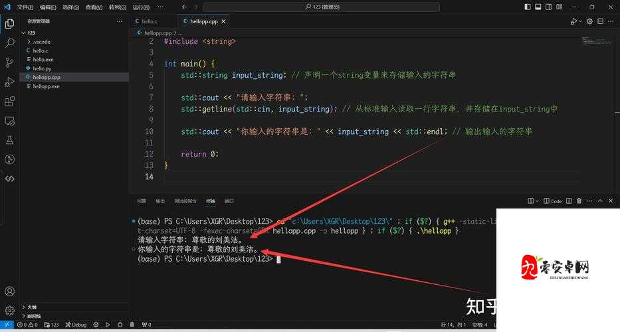
Task: Toggle the primary side bar layout icon
Action: tap(528, 7)
